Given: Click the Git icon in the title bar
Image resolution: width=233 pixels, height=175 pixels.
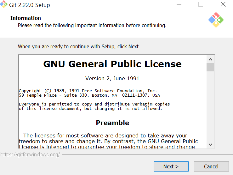Looking at the screenshot, I should tap(4, 4).
